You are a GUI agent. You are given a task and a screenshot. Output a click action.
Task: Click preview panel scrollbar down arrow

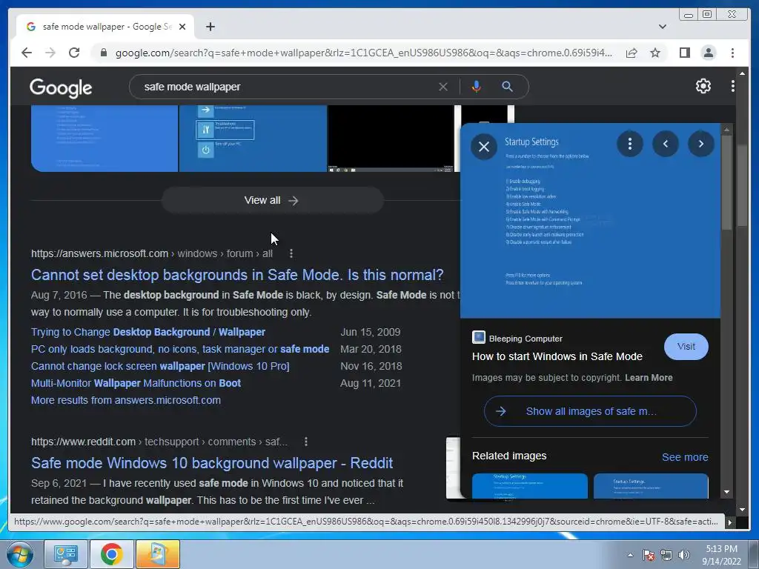tap(726, 492)
